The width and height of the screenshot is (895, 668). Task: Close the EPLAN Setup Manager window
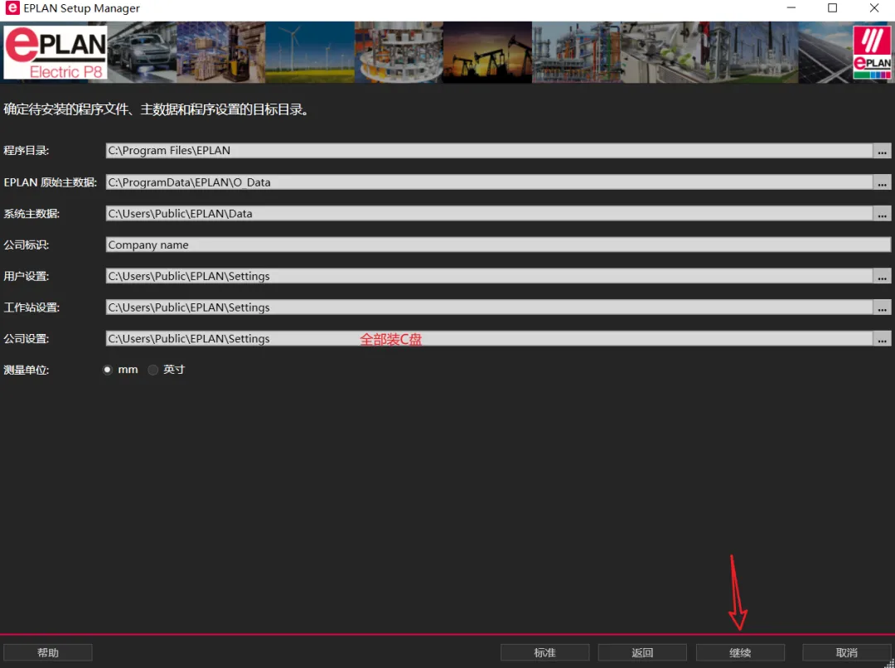tap(874, 8)
